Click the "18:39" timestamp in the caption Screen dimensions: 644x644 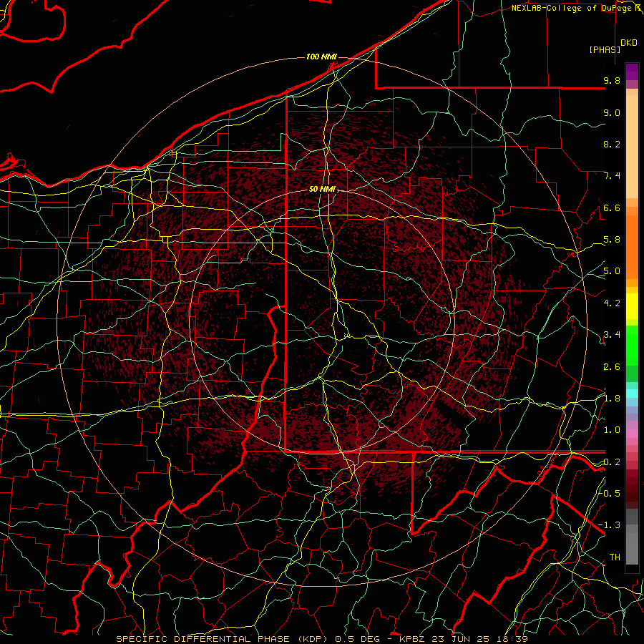point(512,639)
